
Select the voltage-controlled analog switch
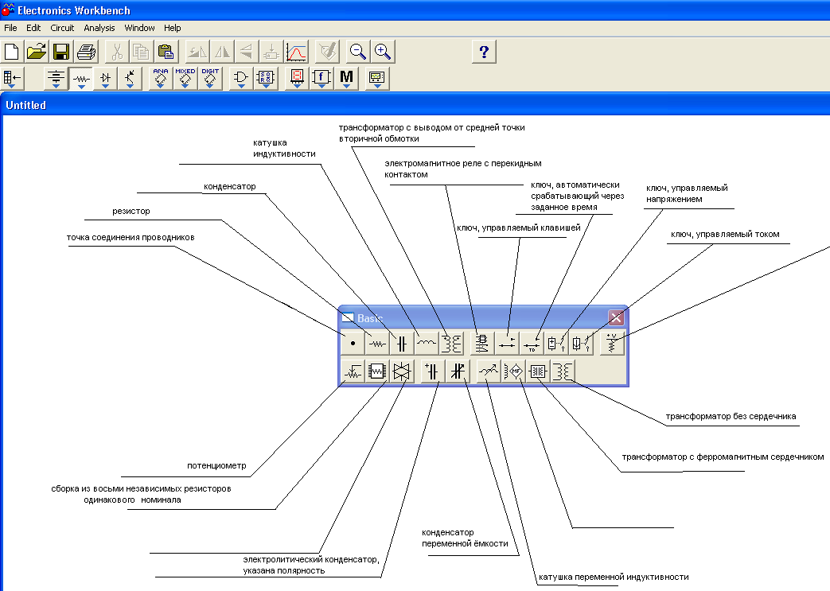tap(402, 371)
